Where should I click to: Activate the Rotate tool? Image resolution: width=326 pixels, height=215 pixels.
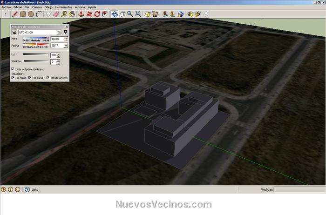[x=97, y=14]
